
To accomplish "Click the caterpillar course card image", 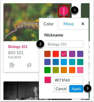I will pos(21,22).
